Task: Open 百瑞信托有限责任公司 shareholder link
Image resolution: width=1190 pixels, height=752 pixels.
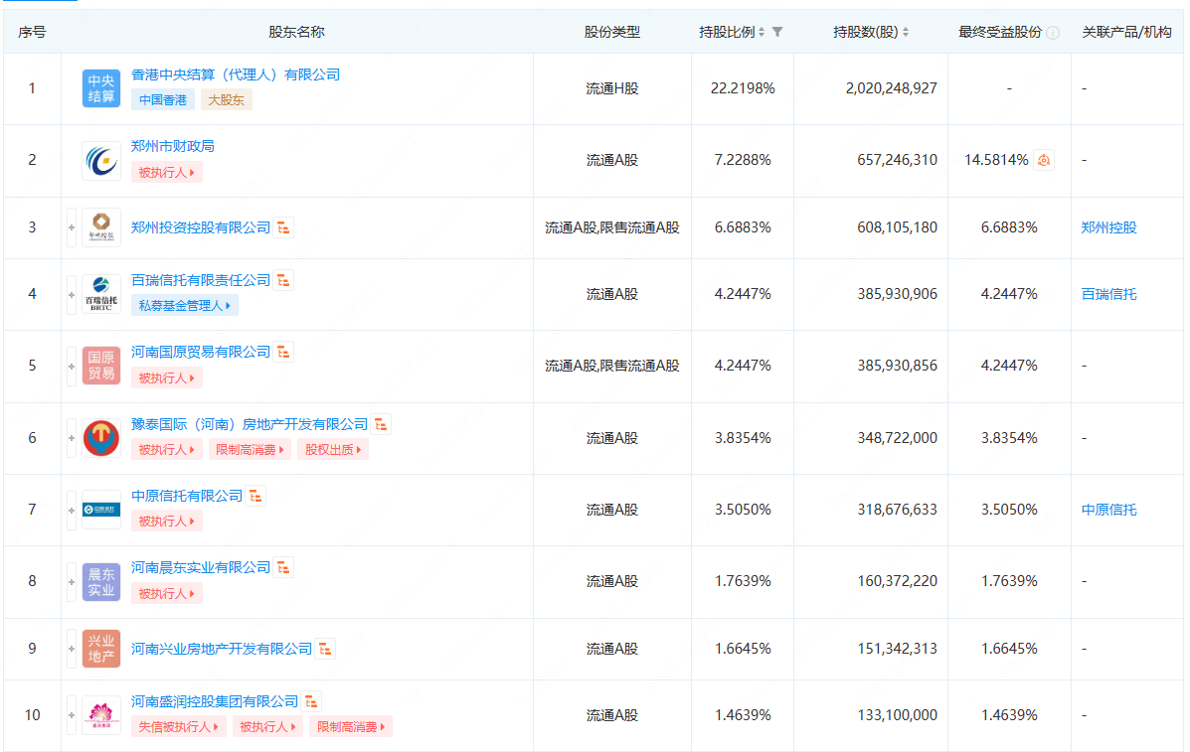Action: (201, 280)
